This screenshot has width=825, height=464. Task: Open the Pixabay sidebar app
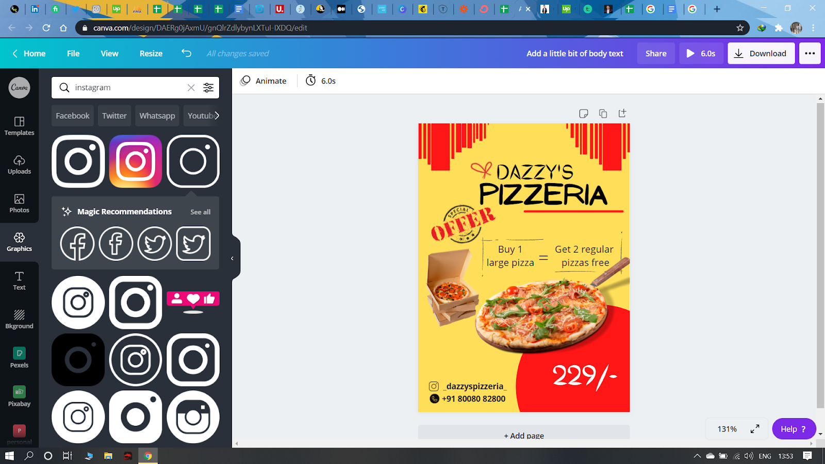[x=19, y=396]
